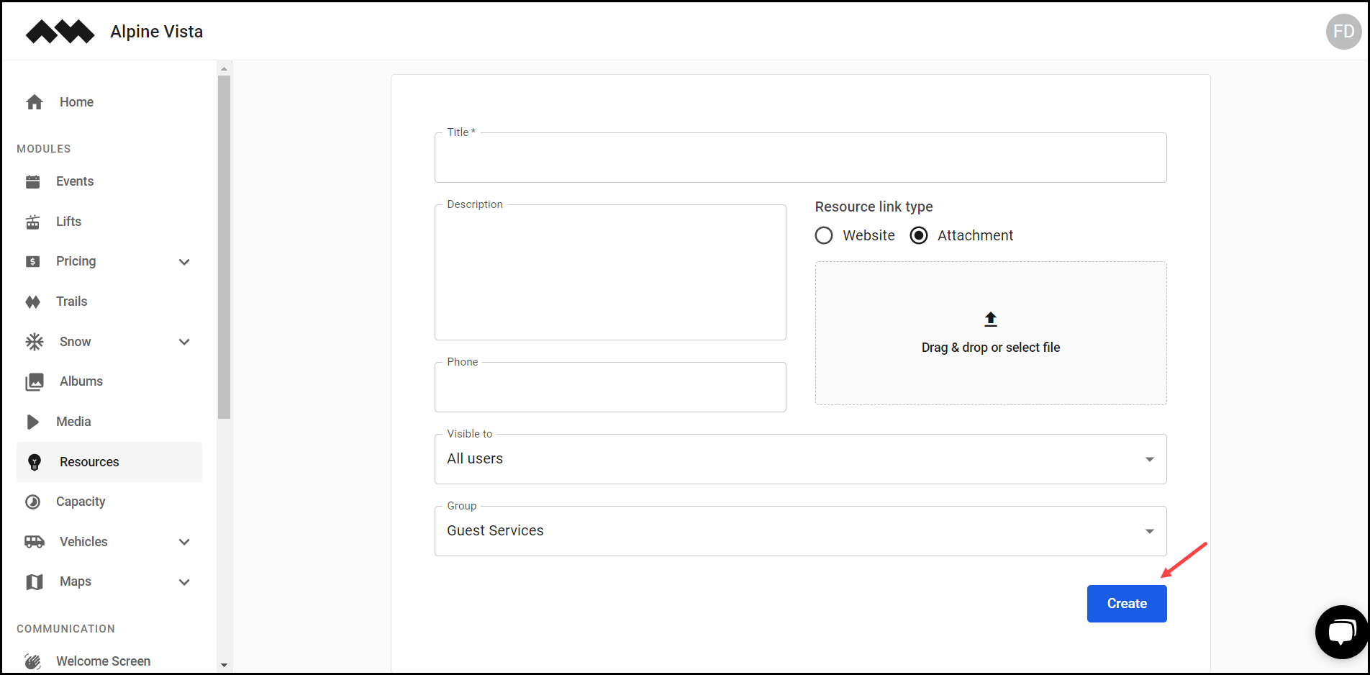Open the FD user avatar menu
The height and width of the screenshot is (675, 1370).
(x=1343, y=32)
